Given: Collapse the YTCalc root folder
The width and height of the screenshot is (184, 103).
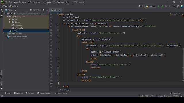Looking at the screenshot, I should (5, 14).
